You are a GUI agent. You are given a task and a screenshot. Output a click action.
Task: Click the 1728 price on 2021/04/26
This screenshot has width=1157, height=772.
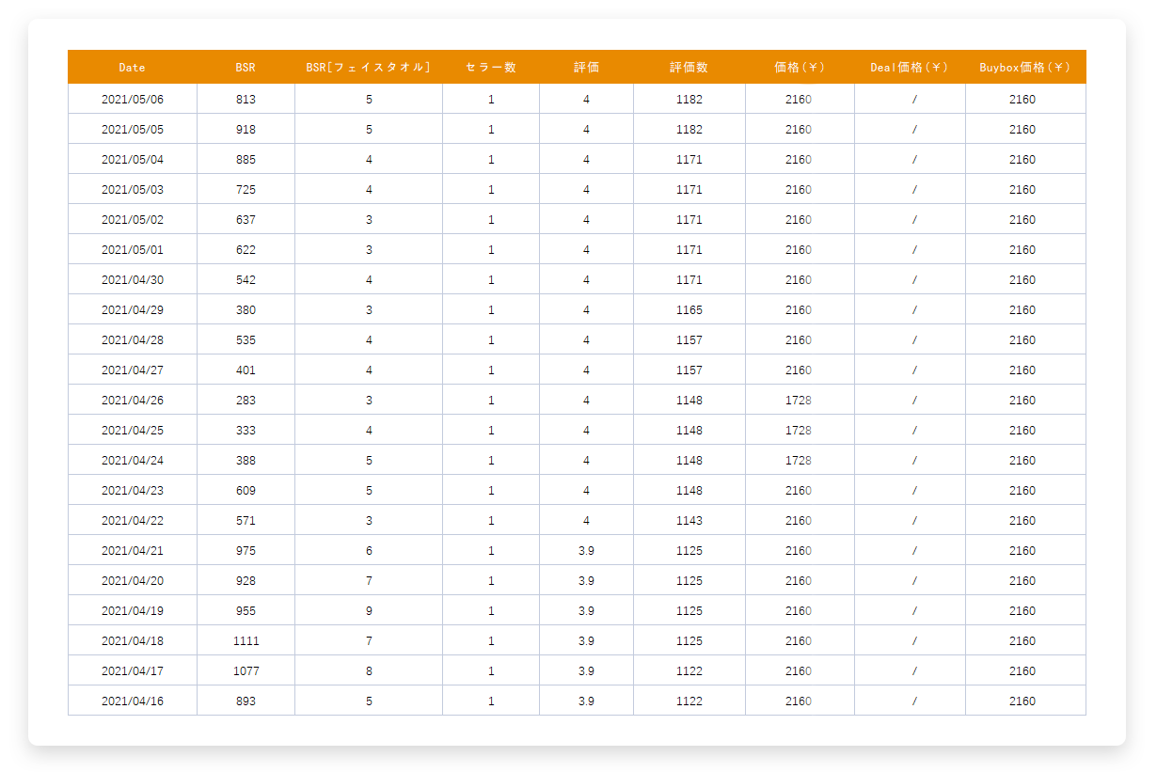(799, 401)
